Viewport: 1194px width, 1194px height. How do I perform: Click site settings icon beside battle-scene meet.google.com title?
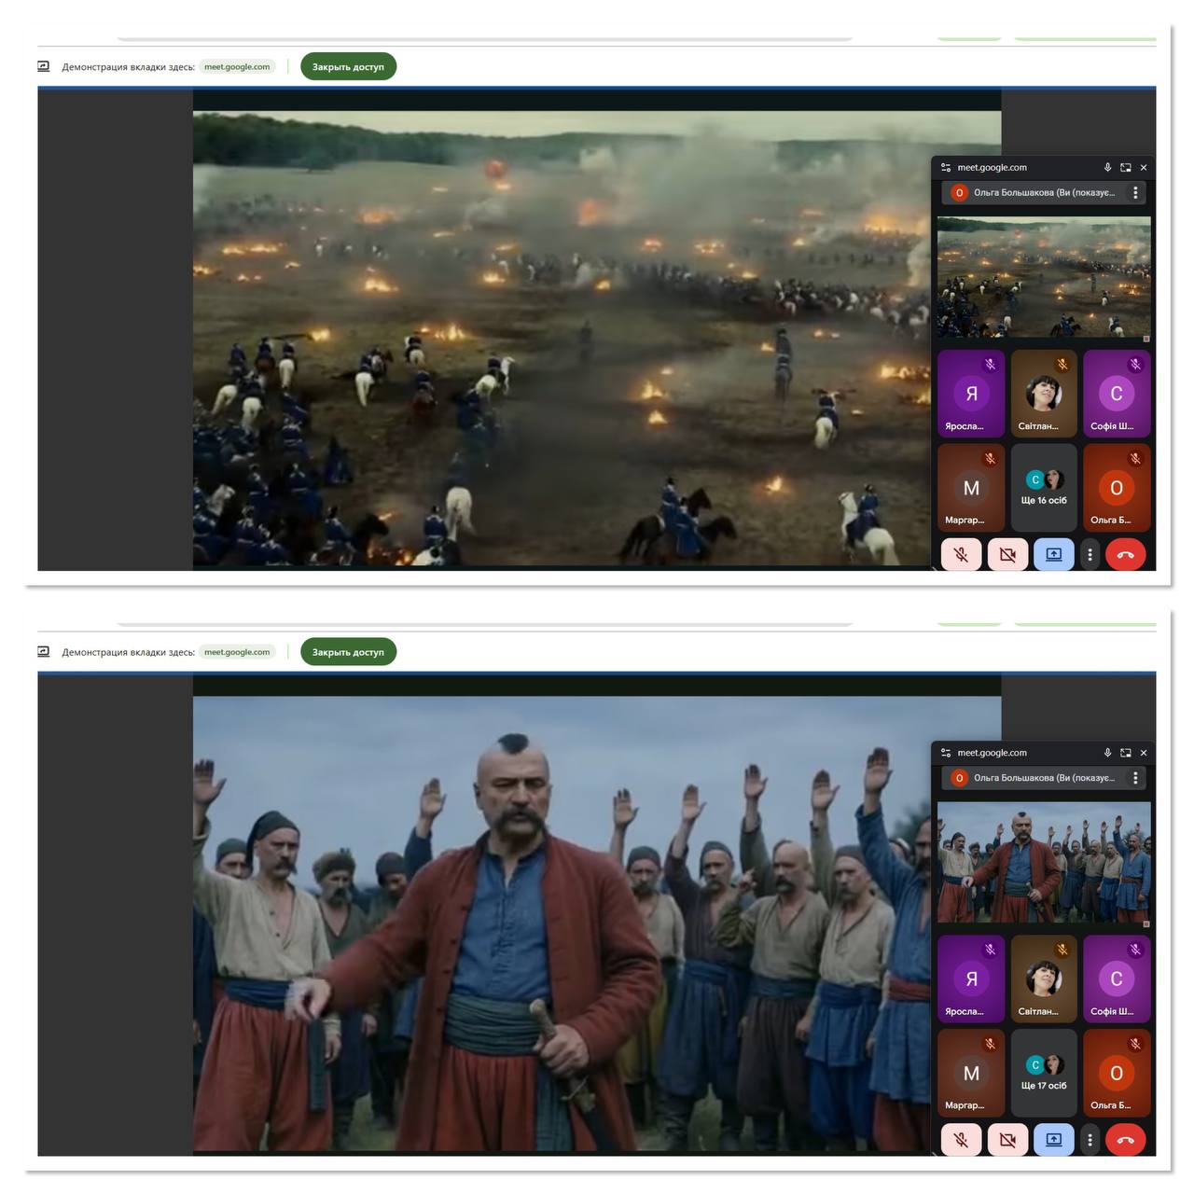click(x=946, y=168)
